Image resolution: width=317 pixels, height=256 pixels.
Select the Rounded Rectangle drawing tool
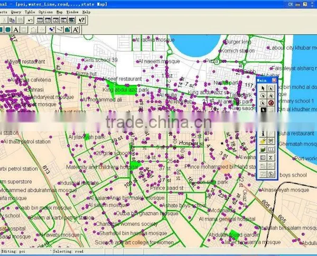(x=8, y=30)
